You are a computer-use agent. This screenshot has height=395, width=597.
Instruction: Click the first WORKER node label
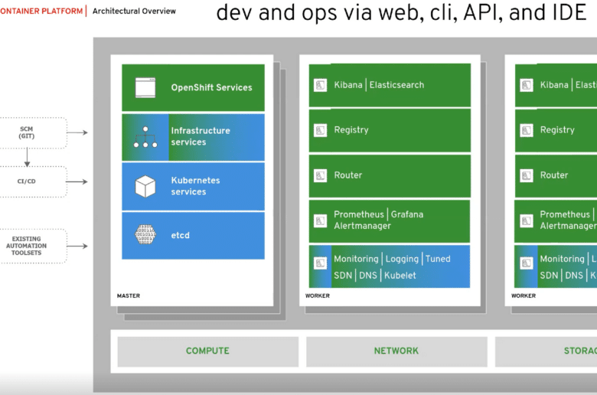(317, 295)
